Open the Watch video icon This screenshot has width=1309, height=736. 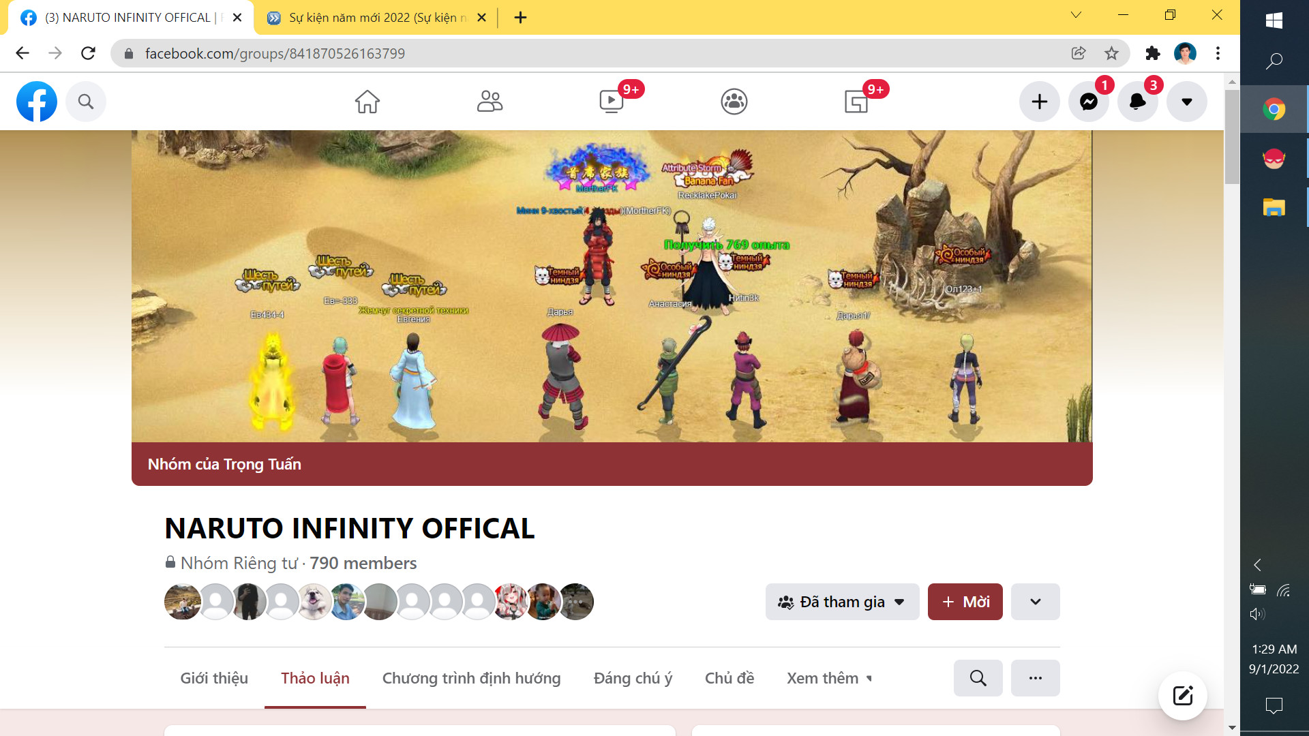pos(612,102)
